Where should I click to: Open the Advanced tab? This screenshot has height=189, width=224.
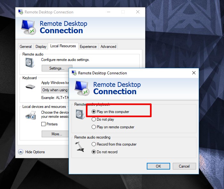point(108,47)
